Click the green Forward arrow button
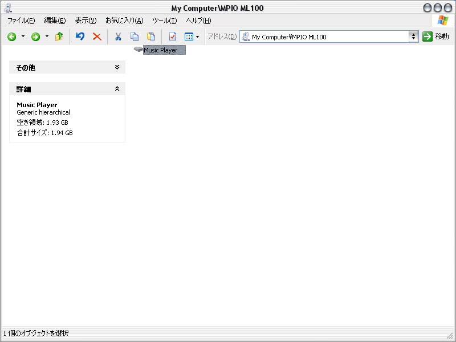456x342 pixels. pos(35,36)
